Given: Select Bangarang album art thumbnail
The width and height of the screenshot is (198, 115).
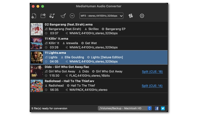Looking at the screenshot, I should [36, 29].
